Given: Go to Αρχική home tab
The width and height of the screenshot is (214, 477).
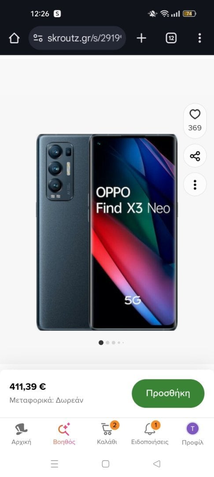Looking at the screenshot, I should pos(21,434).
